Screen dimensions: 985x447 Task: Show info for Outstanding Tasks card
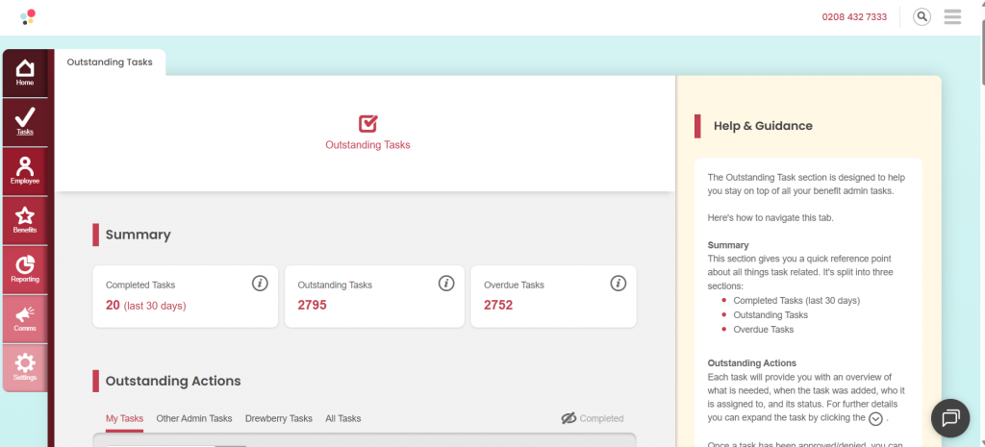(x=445, y=283)
